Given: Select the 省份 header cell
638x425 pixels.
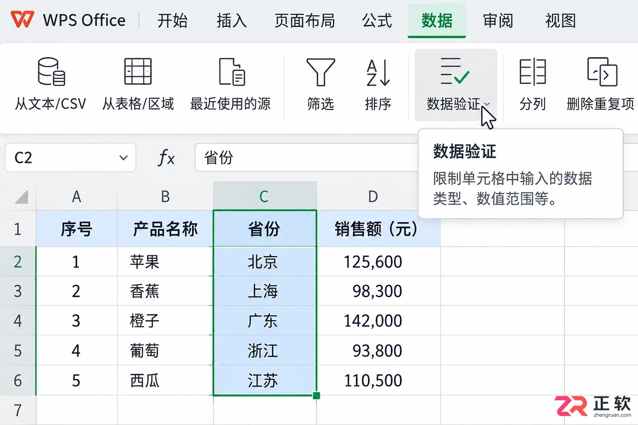Looking at the screenshot, I should [265, 229].
